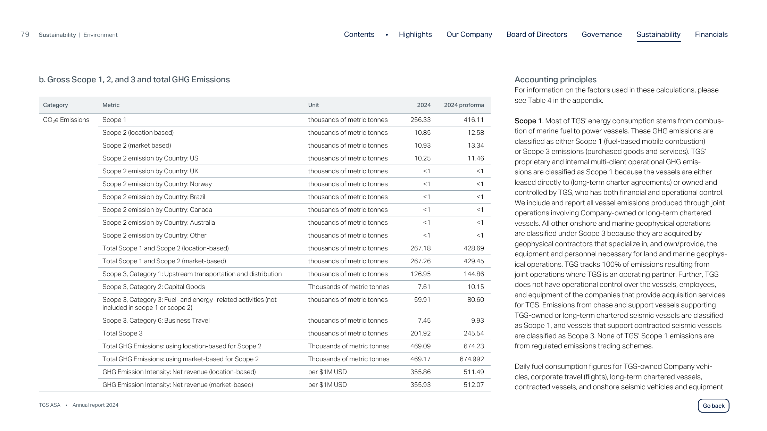This screenshot has width=767, height=431.
Task: Click Scope 3, Category 6: Business Travel
Action: [x=294, y=321]
